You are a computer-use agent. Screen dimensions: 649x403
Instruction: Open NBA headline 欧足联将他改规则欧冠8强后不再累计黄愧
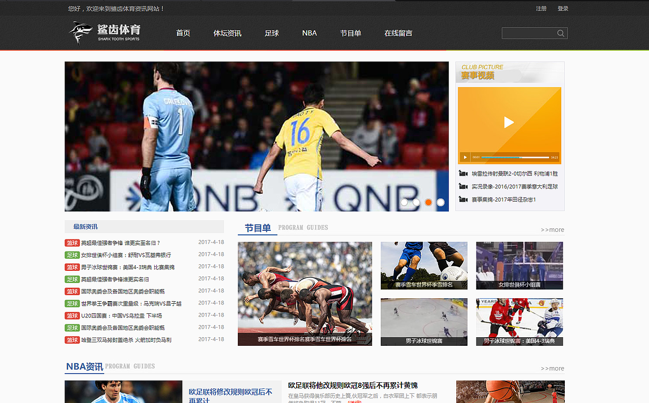(x=353, y=386)
